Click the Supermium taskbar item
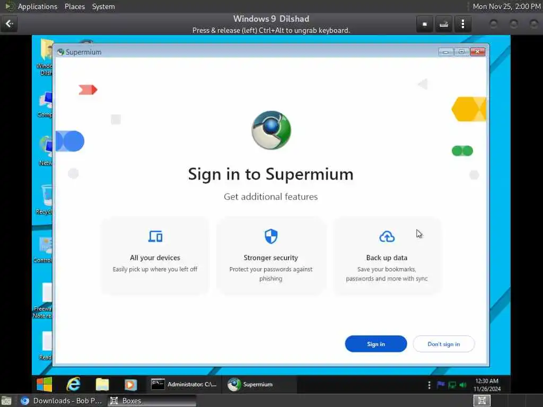 pyautogui.click(x=259, y=384)
